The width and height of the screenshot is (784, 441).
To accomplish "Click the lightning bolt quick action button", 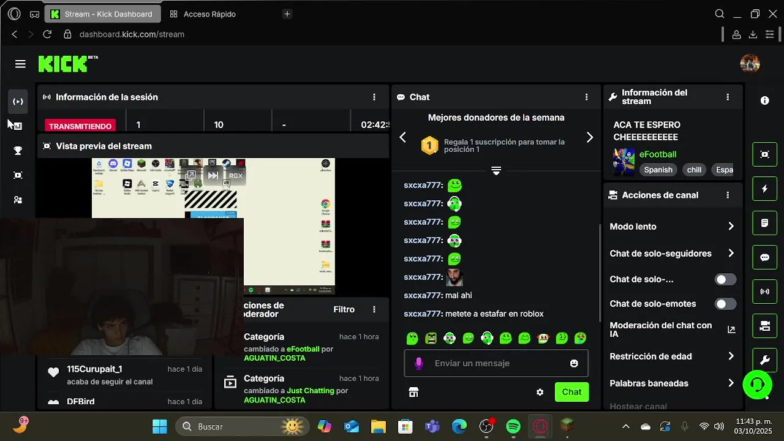I will (x=764, y=189).
